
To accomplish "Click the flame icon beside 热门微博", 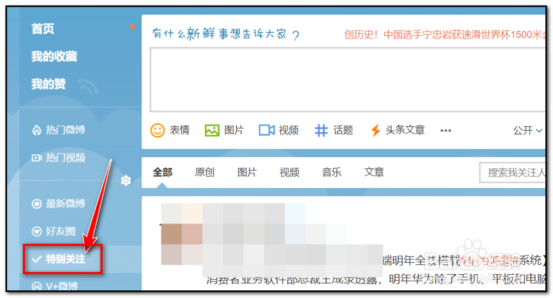I will [36, 130].
